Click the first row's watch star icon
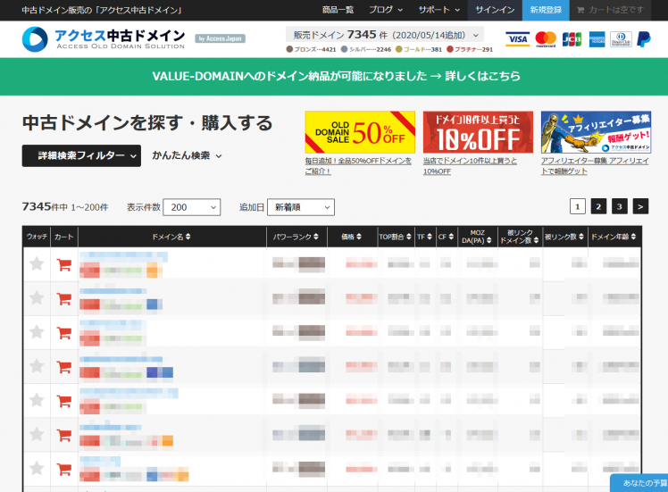This screenshot has width=668, height=492. 37,264
